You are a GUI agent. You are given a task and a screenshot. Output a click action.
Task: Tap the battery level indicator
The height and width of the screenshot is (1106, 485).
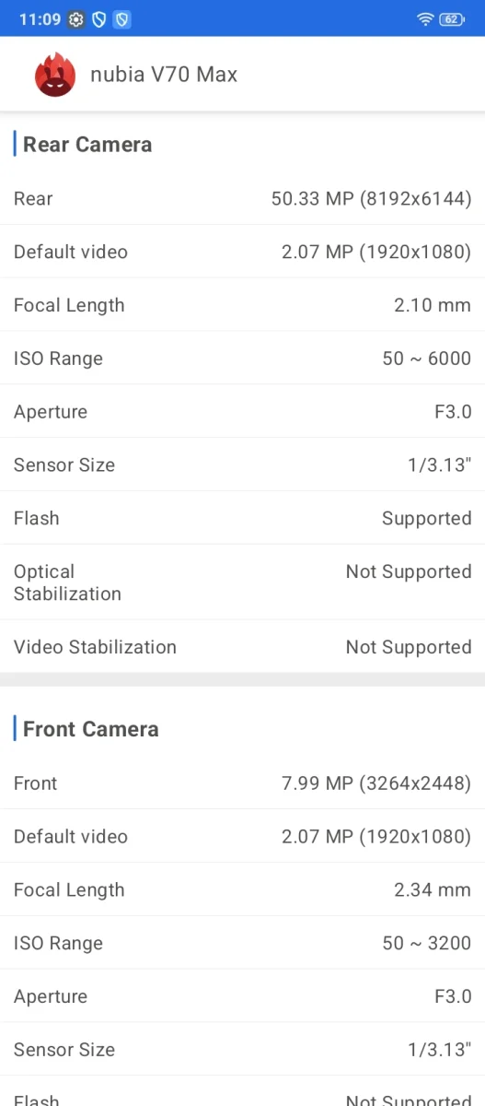point(453,19)
